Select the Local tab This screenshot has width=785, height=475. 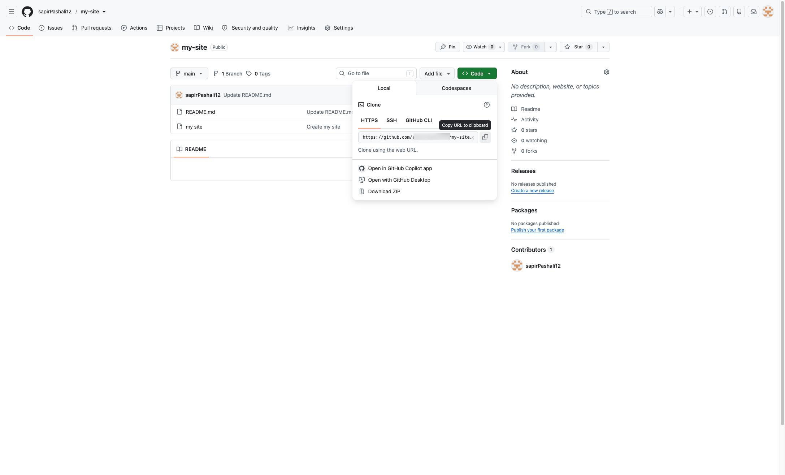pyautogui.click(x=384, y=88)
